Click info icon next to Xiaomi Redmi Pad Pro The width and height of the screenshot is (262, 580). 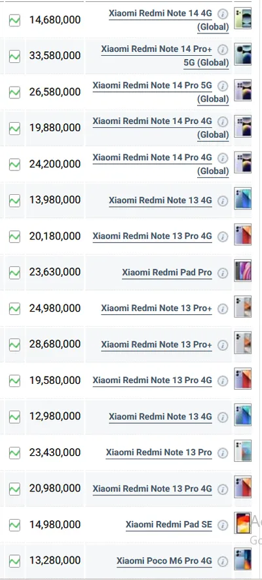click(222, 273)
